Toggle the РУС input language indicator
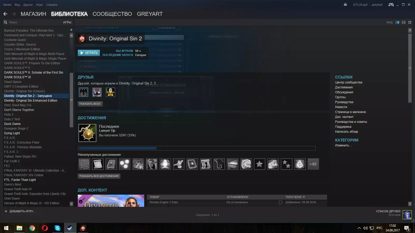 pyautogui.click(x=379, y=228)
